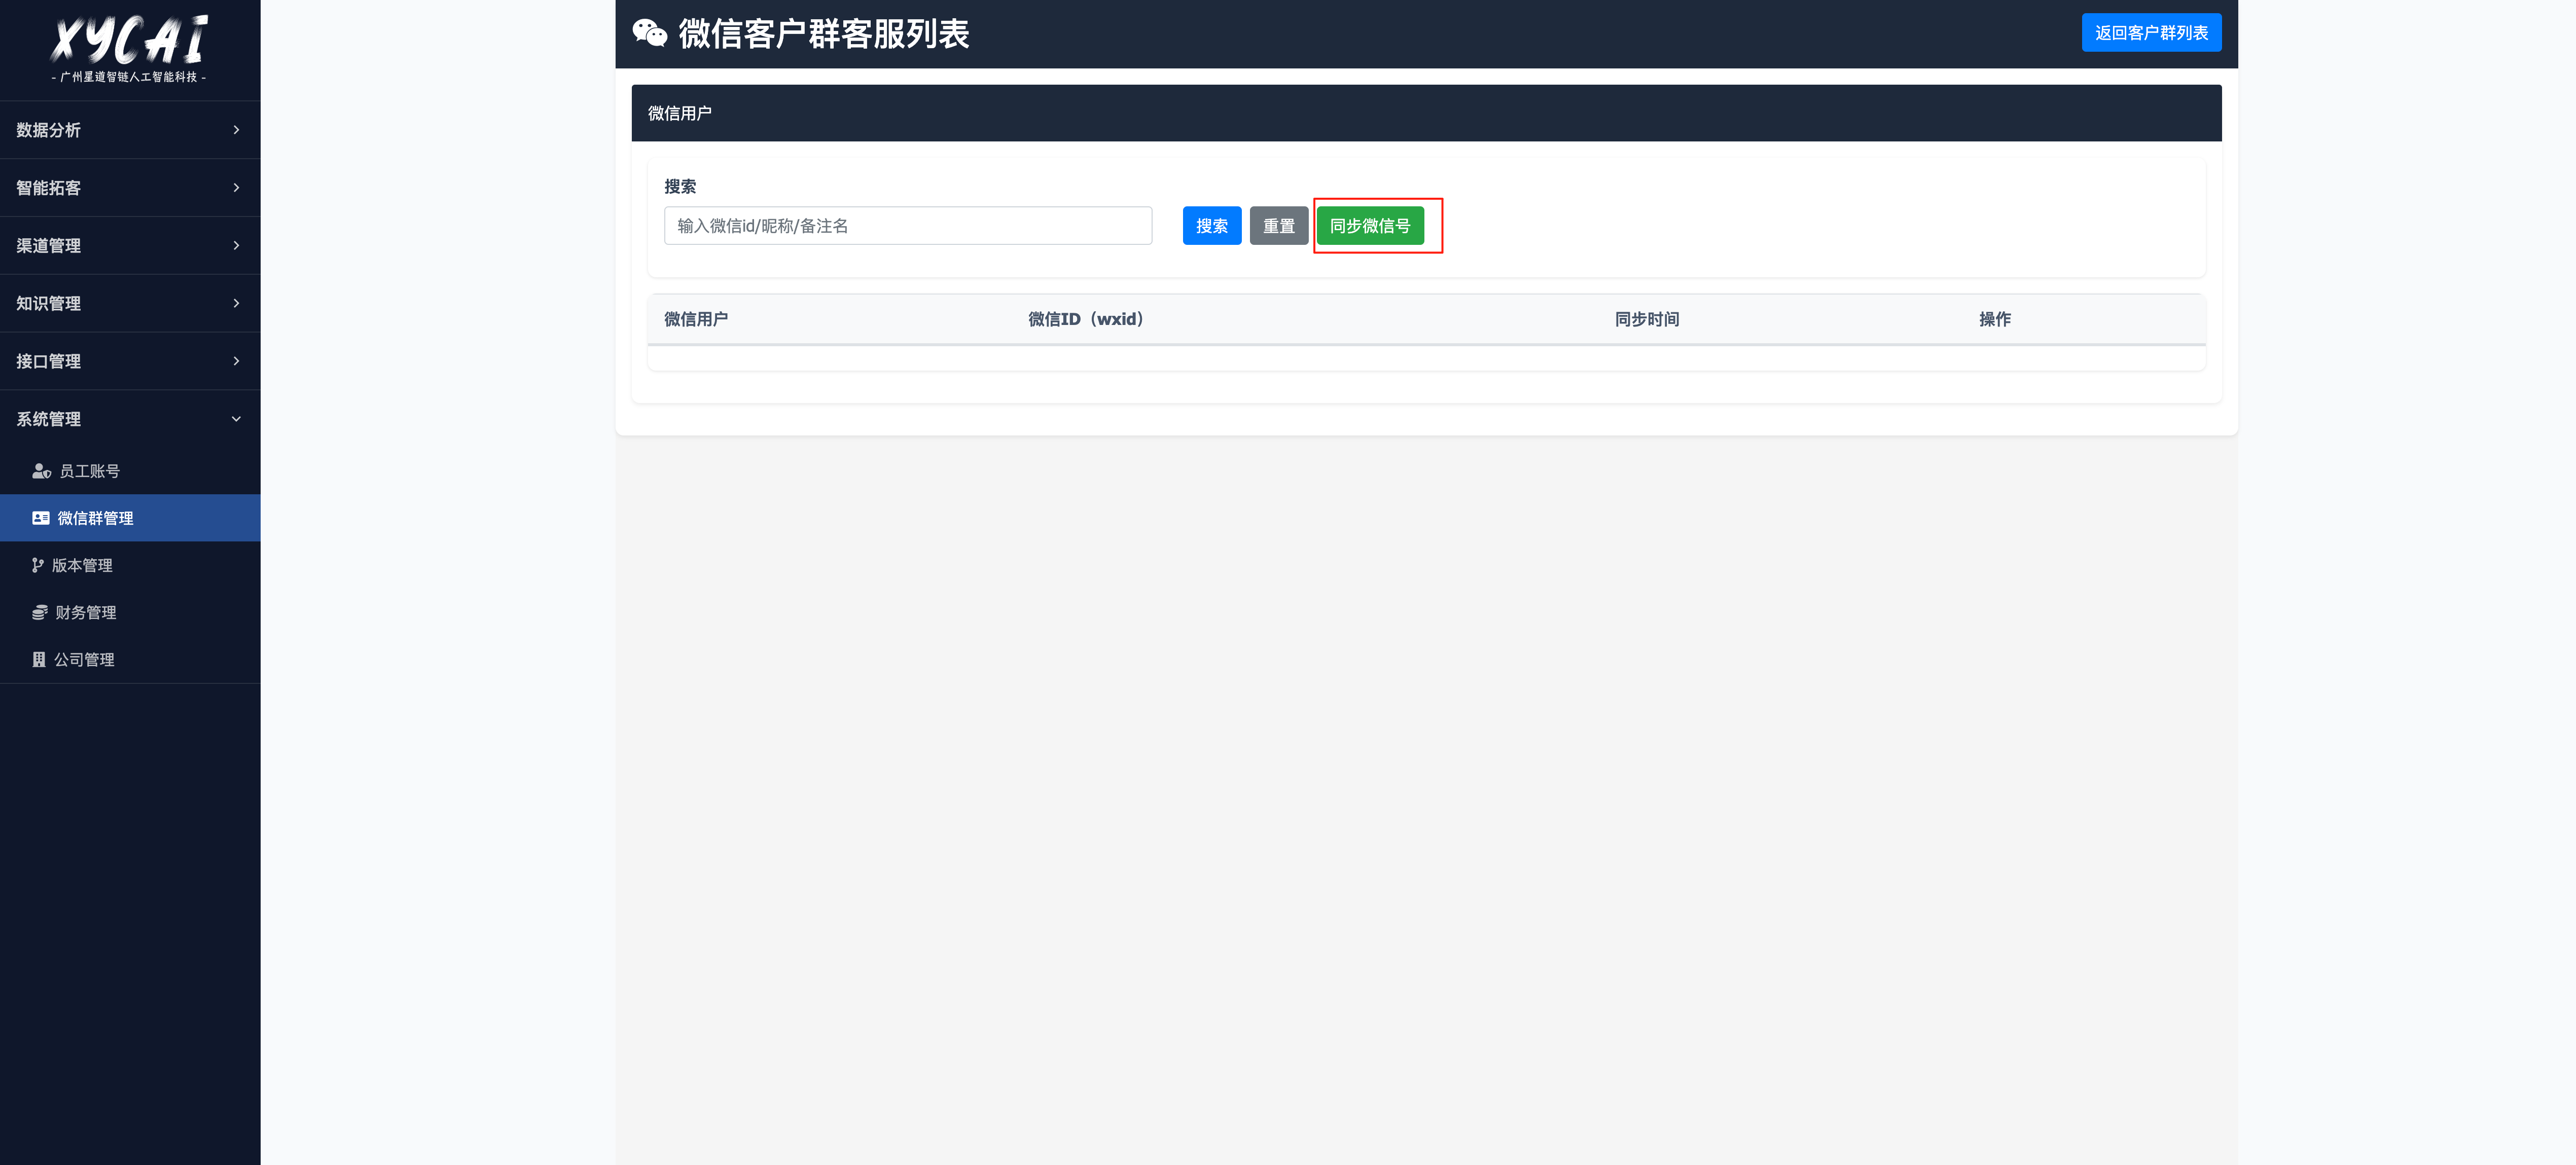Open the 系统管理 menu

[130, 419]
